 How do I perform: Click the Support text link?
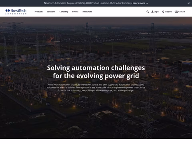pyautogui.click(x=168, y=12)
